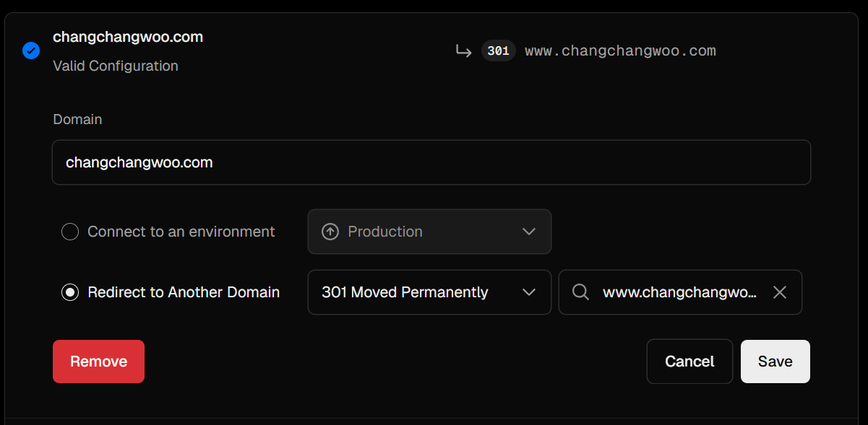Image resolution: width=868 pixels, height=425 pixels.
Task: Open the 301 Moved Permanently dropdown
Action: pyautogui.click(x=429, y=292)
